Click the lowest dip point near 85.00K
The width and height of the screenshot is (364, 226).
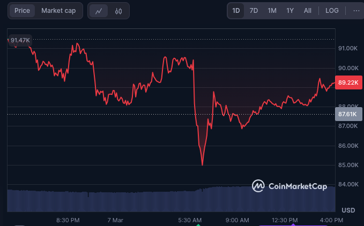coord(202,165)
